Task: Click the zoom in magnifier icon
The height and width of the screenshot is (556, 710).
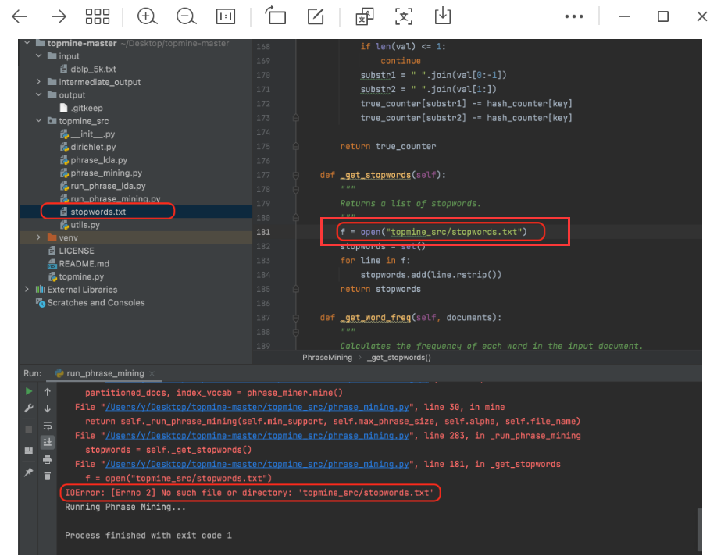Action: pyautogui.click(x=147, y=16)
